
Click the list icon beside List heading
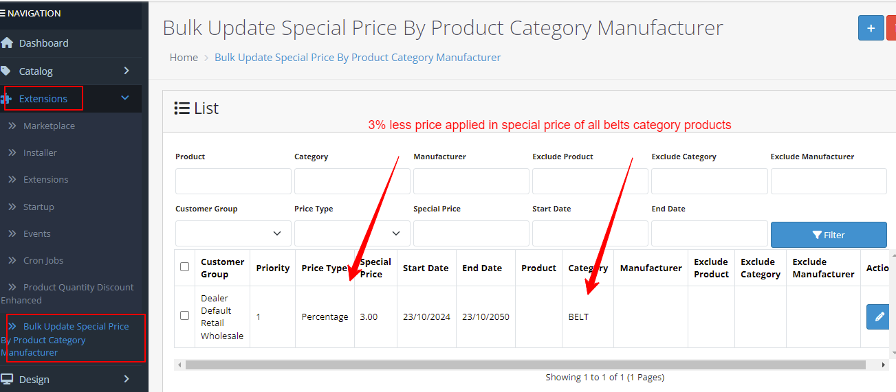tap(182, 108)
